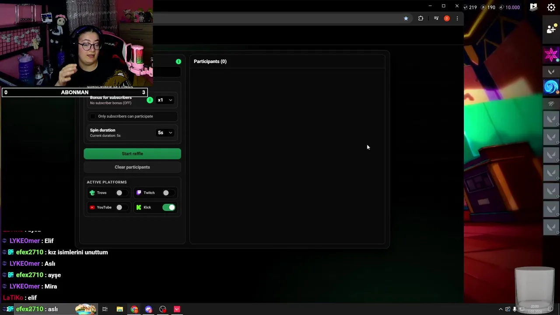Show hidden system tray icons

point(500,309)
